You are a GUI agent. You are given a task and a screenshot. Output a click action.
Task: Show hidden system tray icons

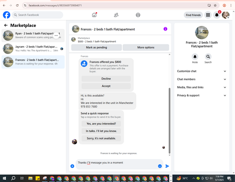coord(194,178)
